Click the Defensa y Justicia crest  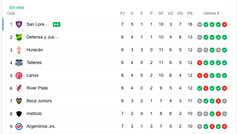19,37
